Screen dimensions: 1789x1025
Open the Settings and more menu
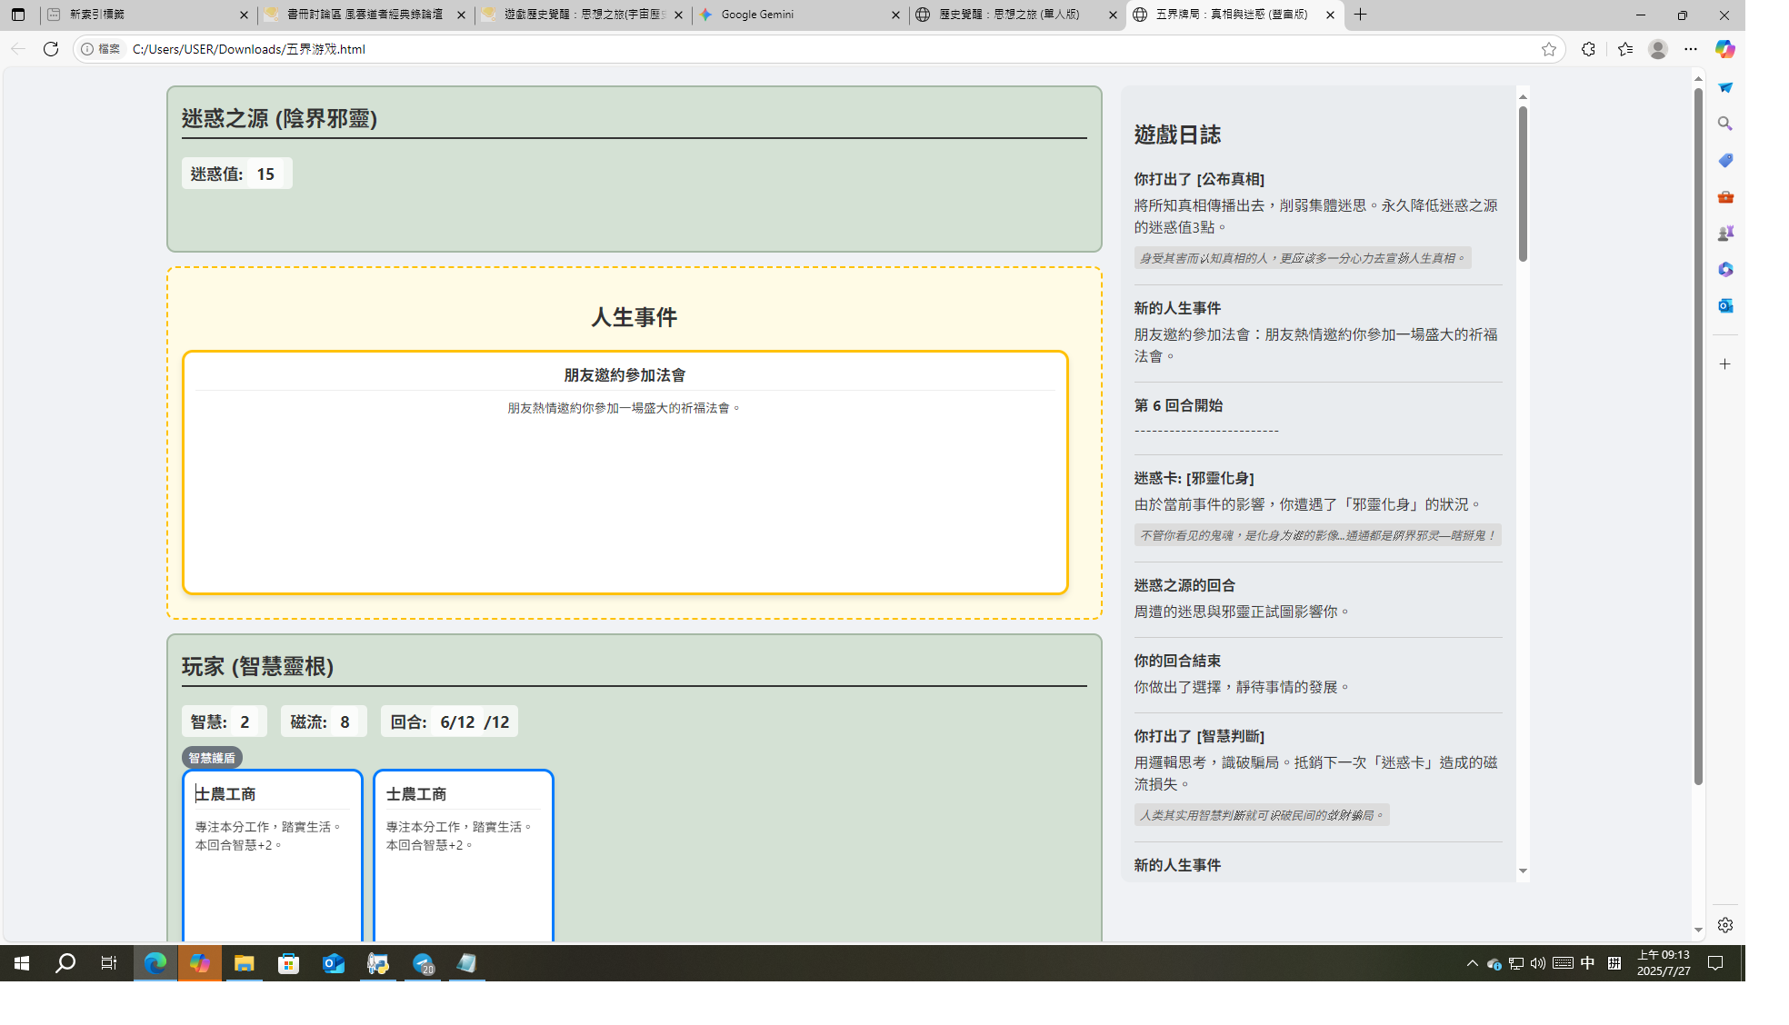point(1690,49)
